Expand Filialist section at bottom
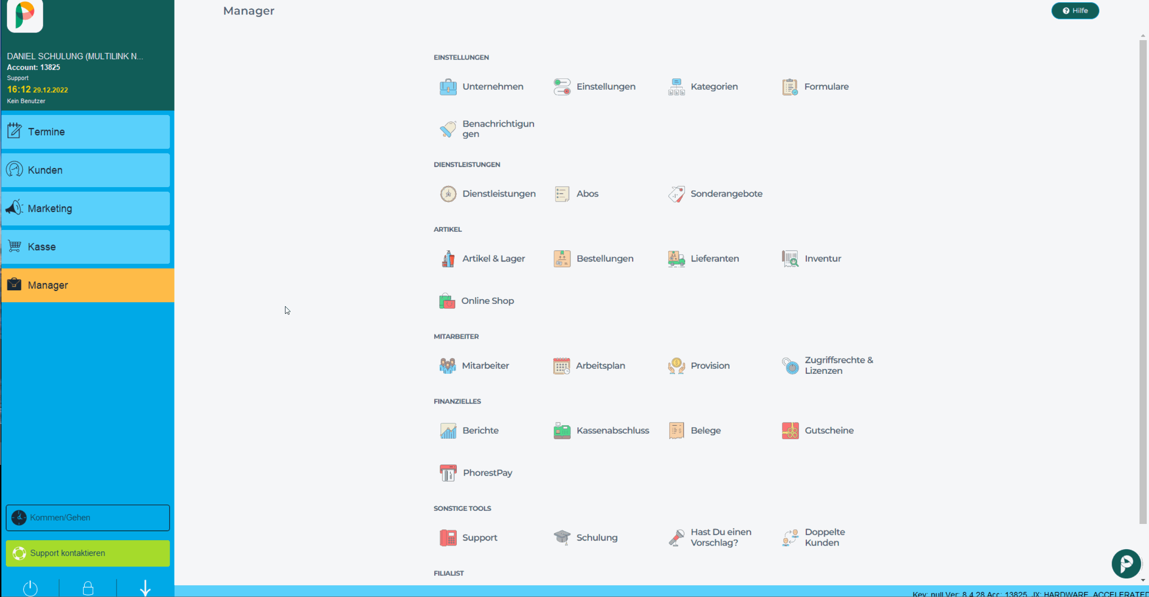Viewport: 1149px width, 597px height. pos(449,573)
